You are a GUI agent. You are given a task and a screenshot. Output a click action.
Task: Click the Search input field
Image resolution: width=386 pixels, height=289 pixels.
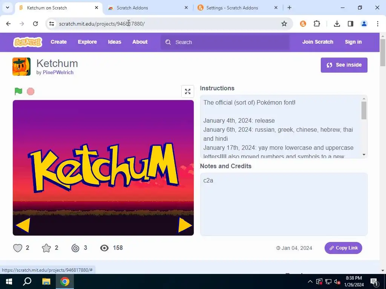[x=225, y=42]
